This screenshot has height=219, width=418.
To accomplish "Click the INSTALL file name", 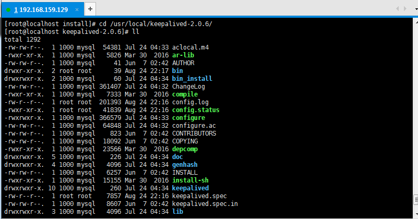I will pyautogui.click(x=185, y=173).
